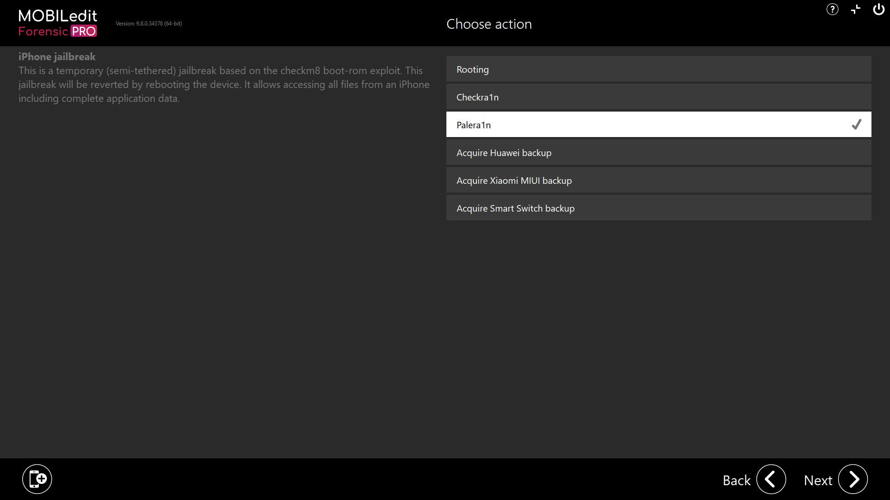Click the shrink window arrows icon
This screenshot has width=890, height=500.
856,9
